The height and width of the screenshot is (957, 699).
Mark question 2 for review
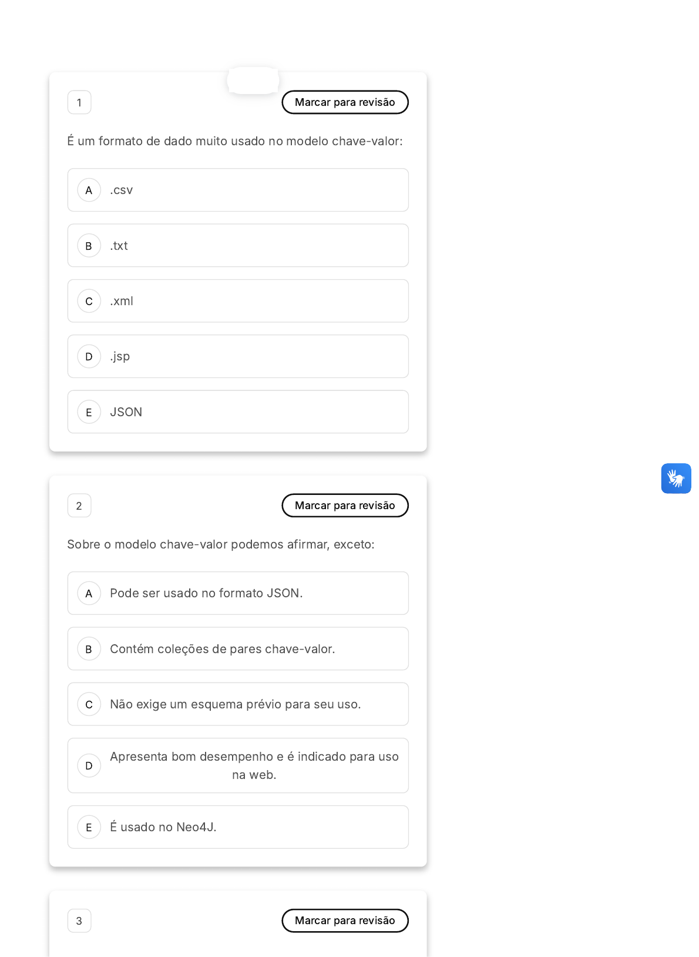pyautogui.click(x=345, y=506)
